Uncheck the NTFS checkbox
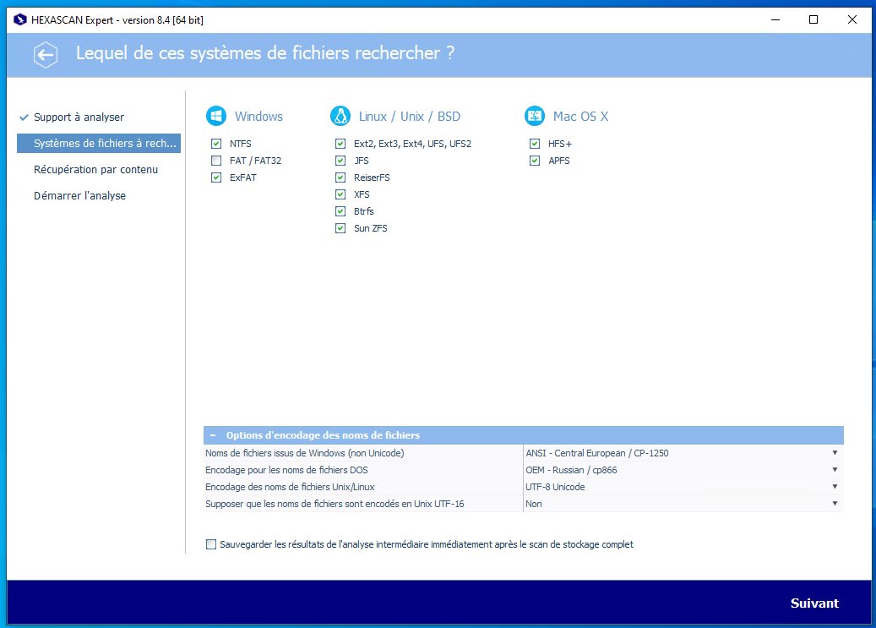The width and height of the screenshot is (876, 628). click(216, 144)
